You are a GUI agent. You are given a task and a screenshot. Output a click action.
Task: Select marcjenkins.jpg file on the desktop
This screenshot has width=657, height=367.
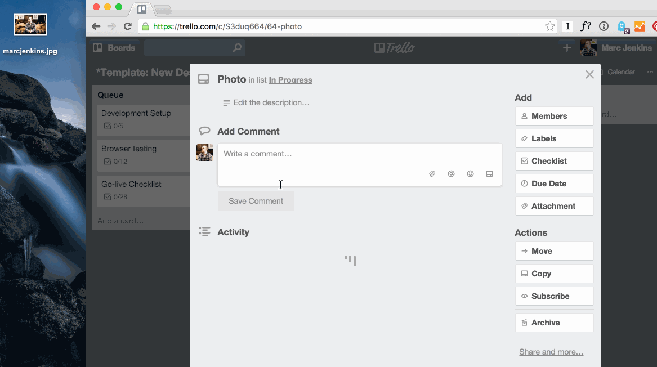pyautogui.click(x=30, y=25)
